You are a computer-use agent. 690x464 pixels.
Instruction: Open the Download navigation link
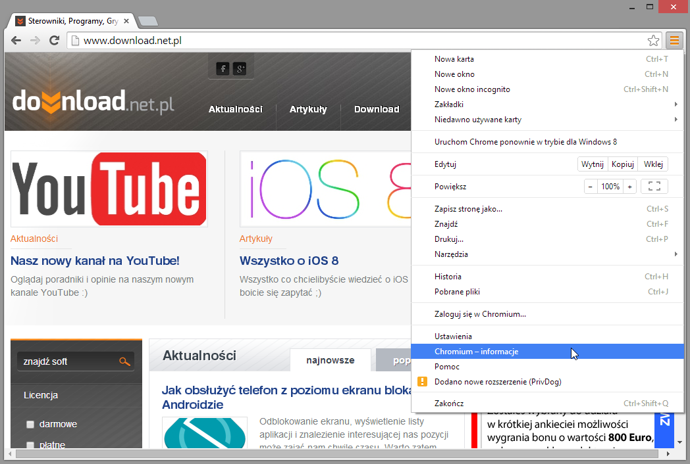pyautogui.click(x=377, y=109)
